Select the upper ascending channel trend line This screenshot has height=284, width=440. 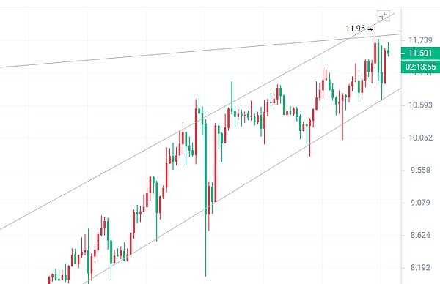[x=197, y=121]
